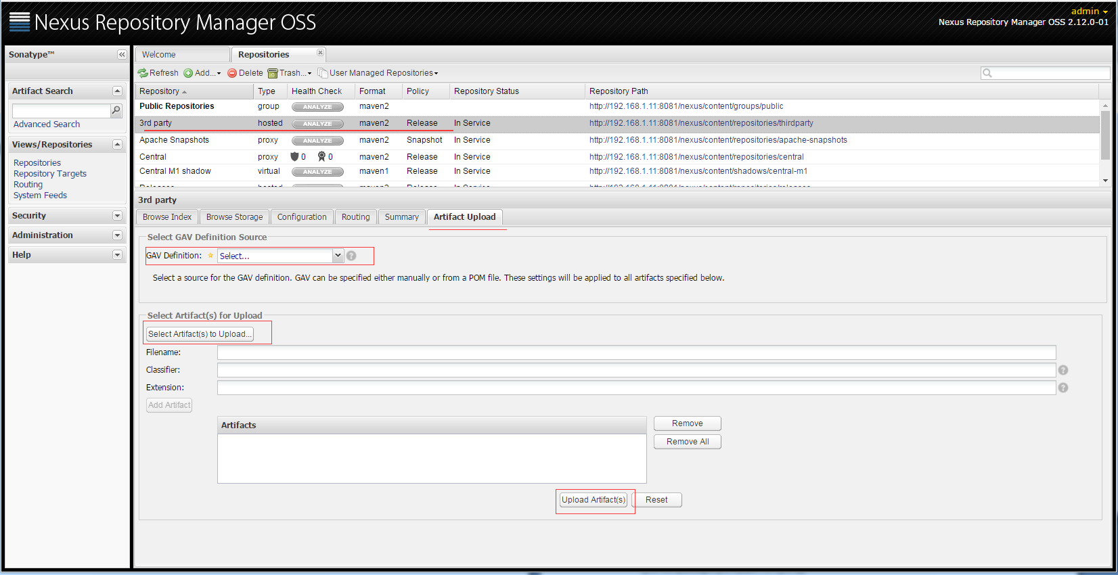Select the Public Repositories row
This screenshot has width=1118, height=575.
pyautogui.click(x=617, y=107)
